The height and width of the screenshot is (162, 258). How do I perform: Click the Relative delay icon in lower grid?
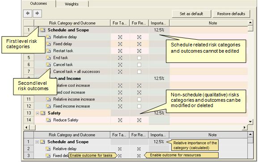coord(48,149)
